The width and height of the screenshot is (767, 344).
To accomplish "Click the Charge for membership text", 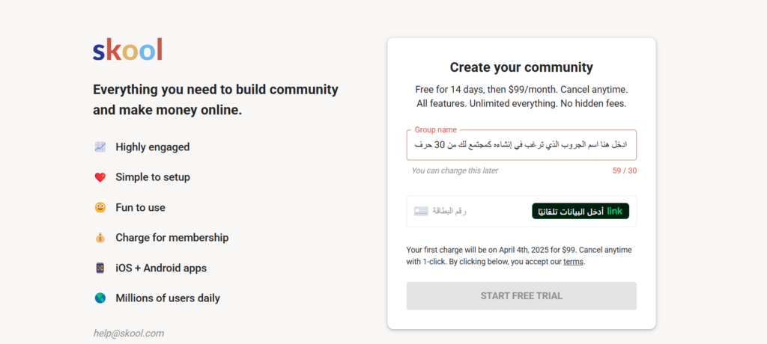I will [172, 238].
